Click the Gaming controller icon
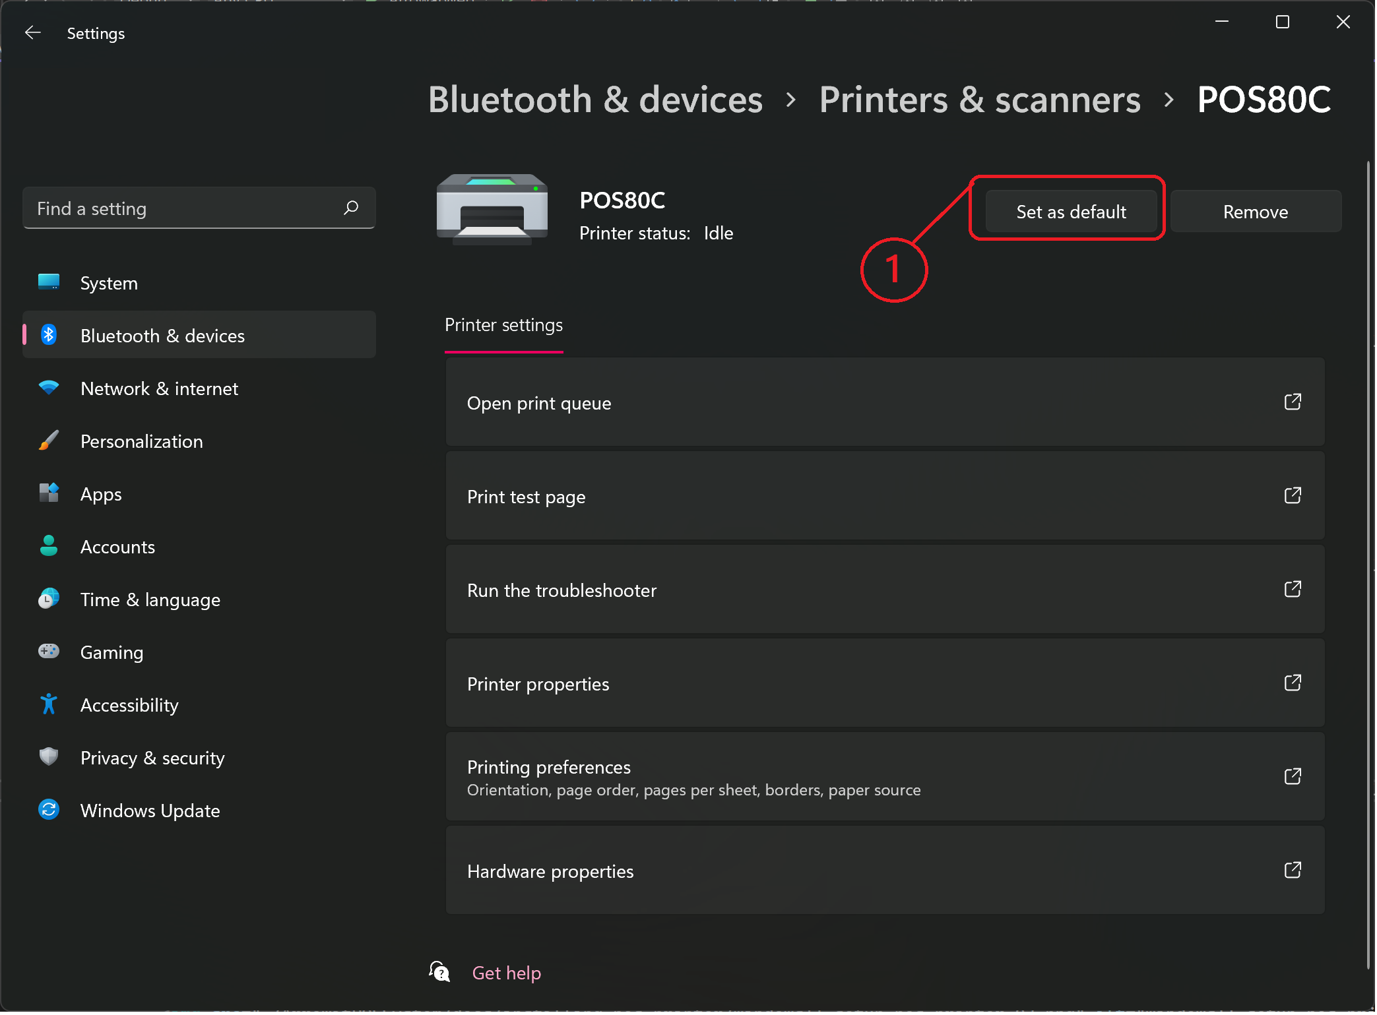This screenshot has height=1015, width=1377. tap(49, 652)
